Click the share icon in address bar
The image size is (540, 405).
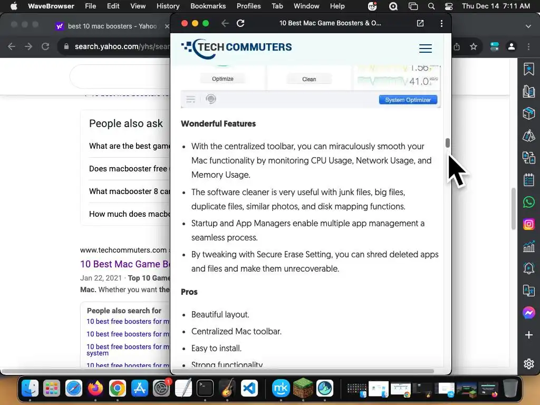457,46
